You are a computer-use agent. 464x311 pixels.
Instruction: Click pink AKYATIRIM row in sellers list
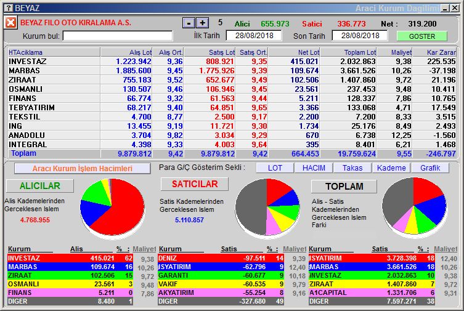pos(221,293)
